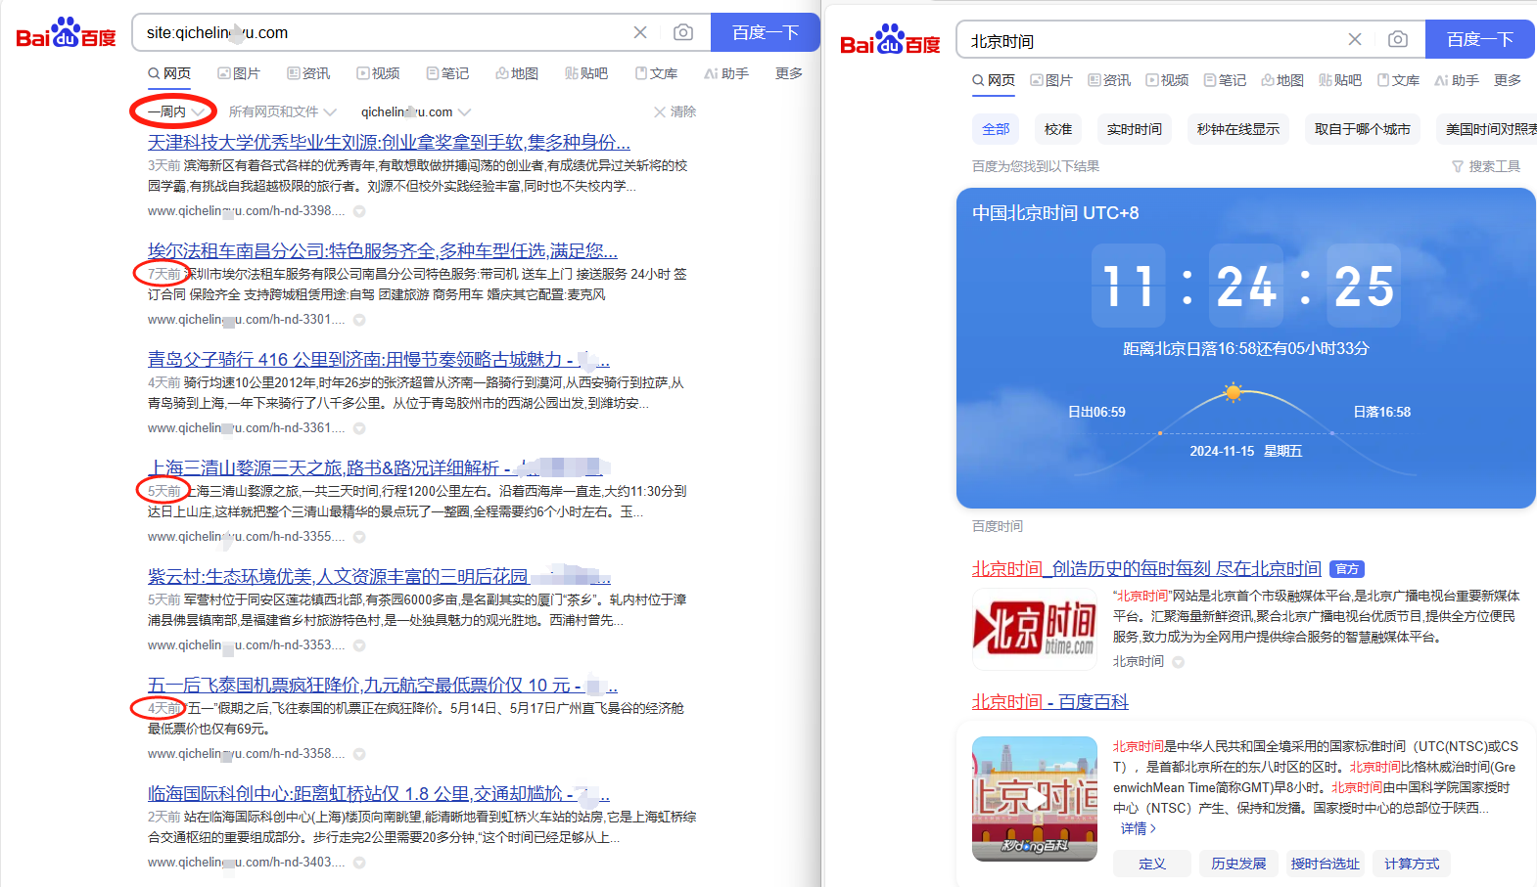Click snapshot icon beside h-nd-3358 URL
1537x887 pixels.
point(359,754)
